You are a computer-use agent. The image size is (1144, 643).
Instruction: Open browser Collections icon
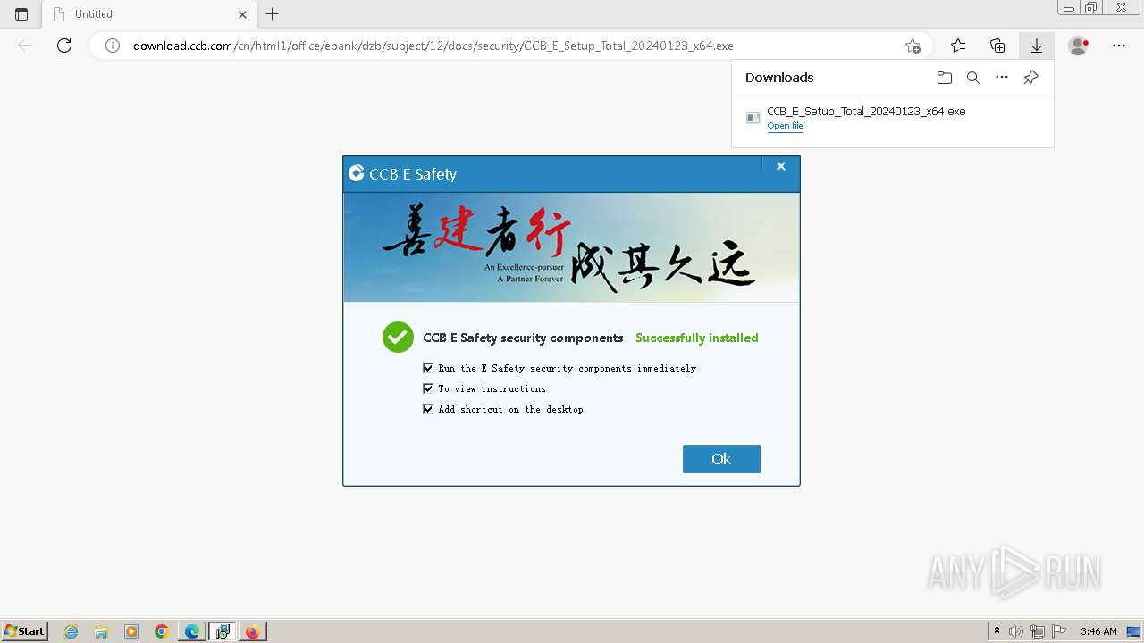(x=997, y=46)
